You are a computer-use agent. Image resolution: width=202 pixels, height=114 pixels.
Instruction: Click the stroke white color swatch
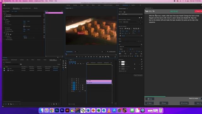123,64
